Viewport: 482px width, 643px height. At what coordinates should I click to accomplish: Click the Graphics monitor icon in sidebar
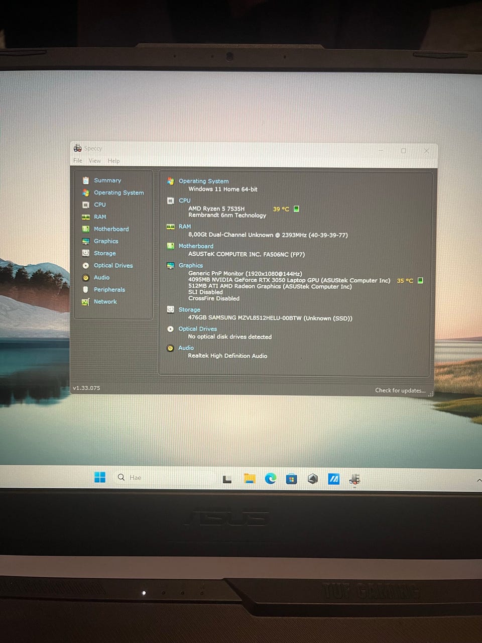[86, 241]
